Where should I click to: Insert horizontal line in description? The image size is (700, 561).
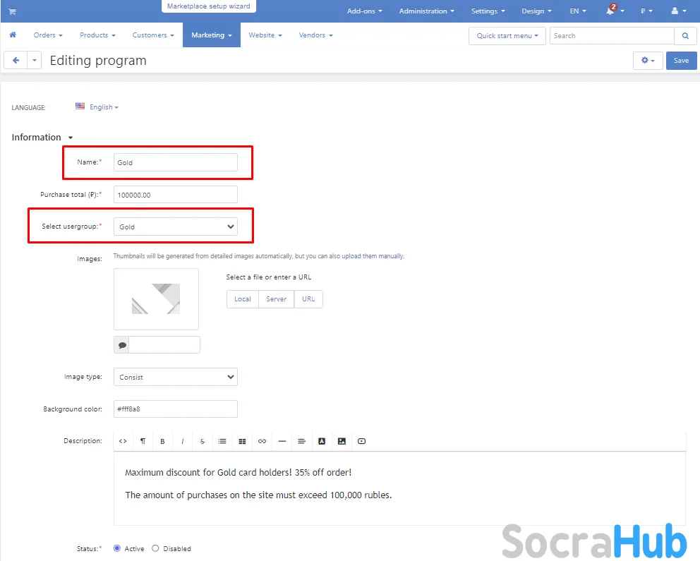[x=282, y=442]
